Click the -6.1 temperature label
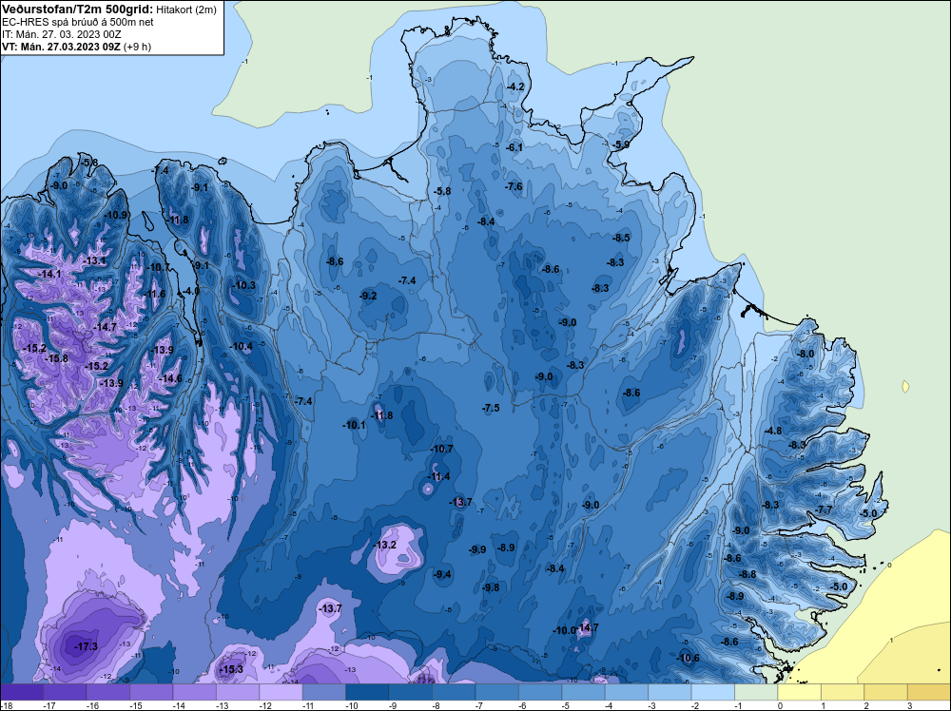The height and width of the screenshot is (711, 951). [514, 147]
